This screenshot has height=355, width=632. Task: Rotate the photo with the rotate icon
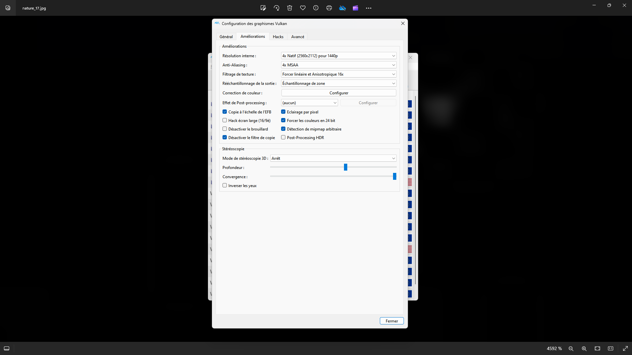point(276,8)
